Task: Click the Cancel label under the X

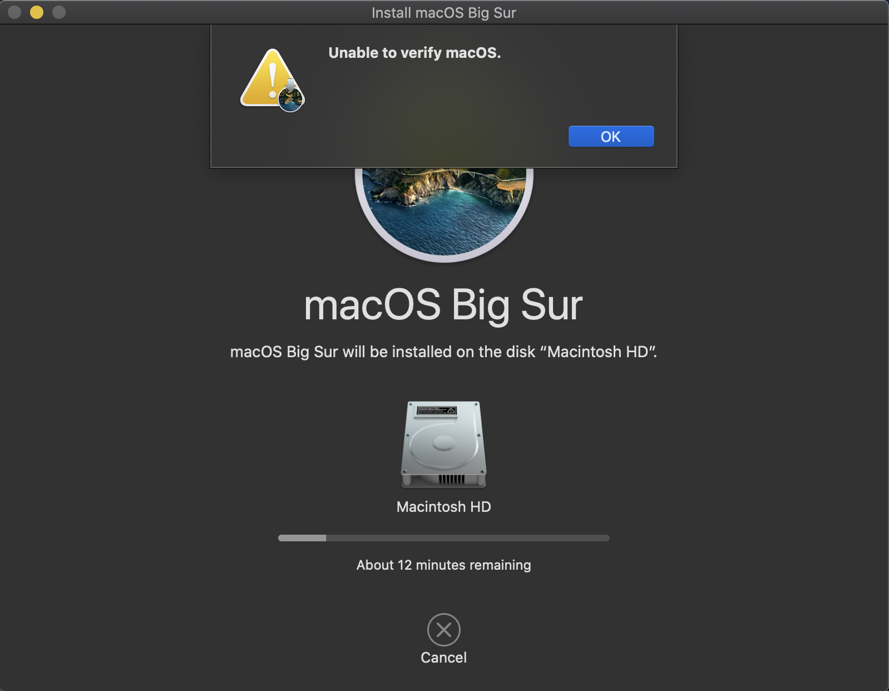Action: point(444,658)
